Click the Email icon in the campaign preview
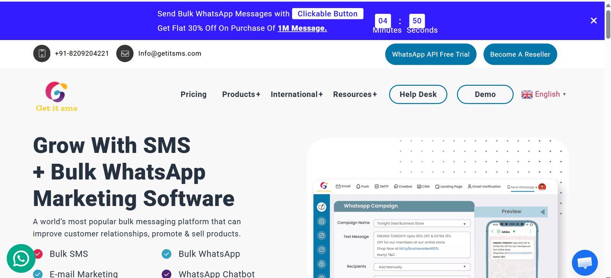Screen dimensions: 611x278 pos(338,186)
